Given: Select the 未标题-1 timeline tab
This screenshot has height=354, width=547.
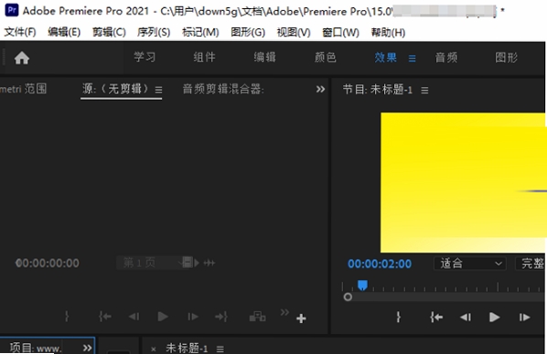Looking at the screenshot, I should tap(187, 349).
